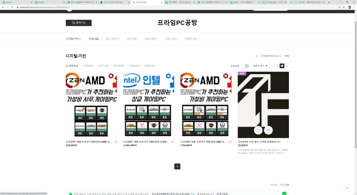Open the browser profile avatar icon
The height and width of the screenshot is (195, 357).
point(350,7)
